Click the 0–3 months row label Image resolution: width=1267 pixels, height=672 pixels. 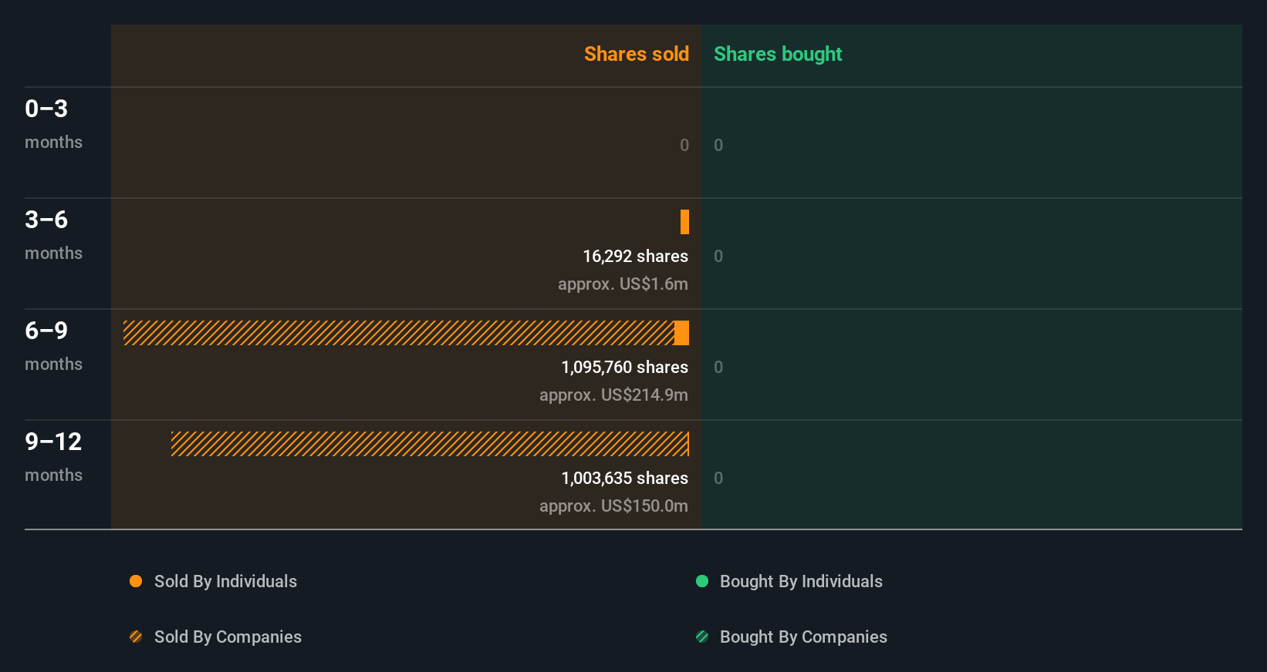click(53, 124)
